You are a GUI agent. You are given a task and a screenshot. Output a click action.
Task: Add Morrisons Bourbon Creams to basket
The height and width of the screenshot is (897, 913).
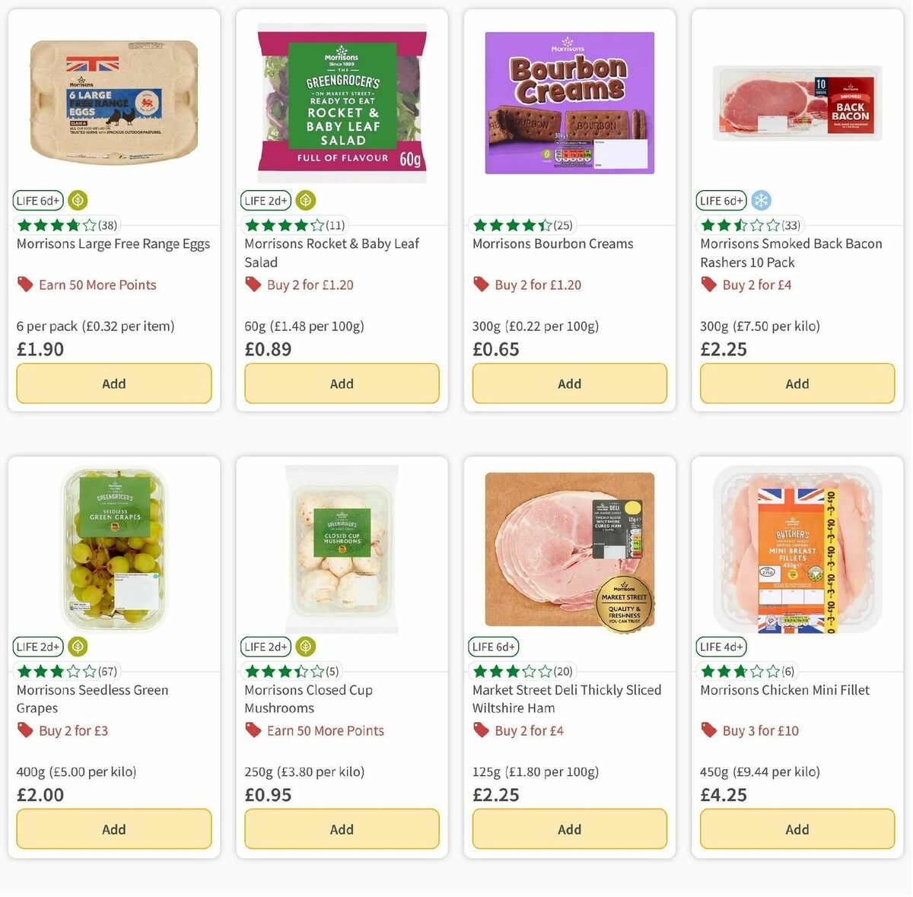pos(569,383)
